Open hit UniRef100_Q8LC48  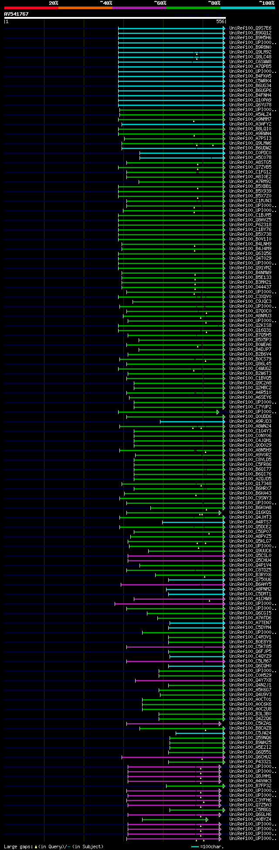[x=250, y=57]
